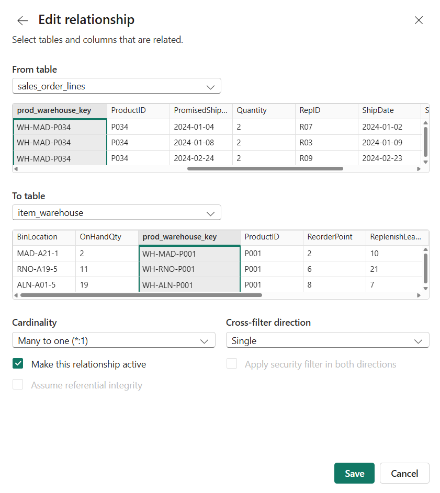The height and width of the screenshot is (493, 440).
Task: Select ReorderPoint column header
Action: [334, 237]
